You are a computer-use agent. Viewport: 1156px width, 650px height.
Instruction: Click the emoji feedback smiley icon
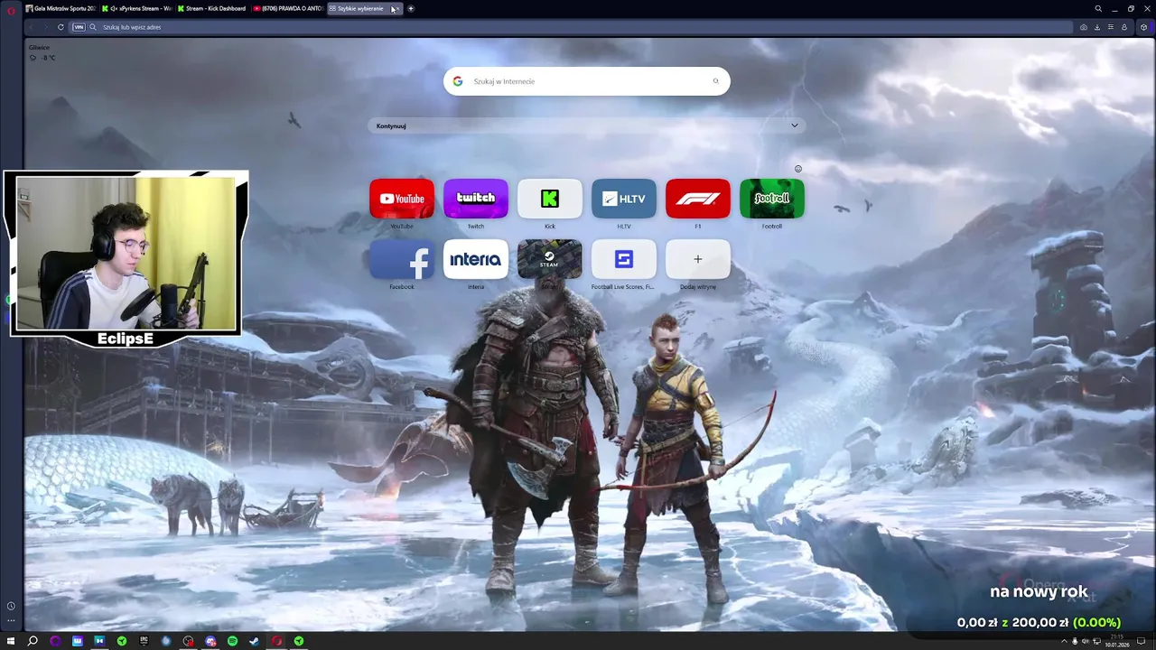click(x=798, y=169)
